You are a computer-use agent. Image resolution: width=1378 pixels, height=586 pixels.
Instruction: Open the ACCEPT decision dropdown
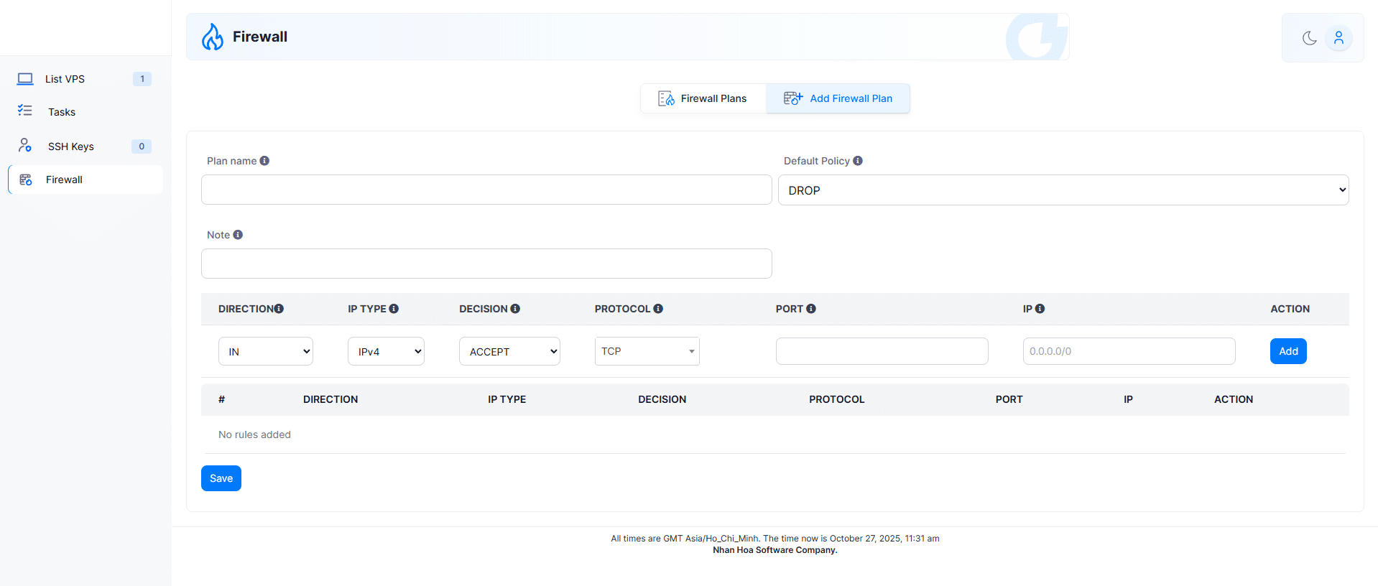pos(509,351)
